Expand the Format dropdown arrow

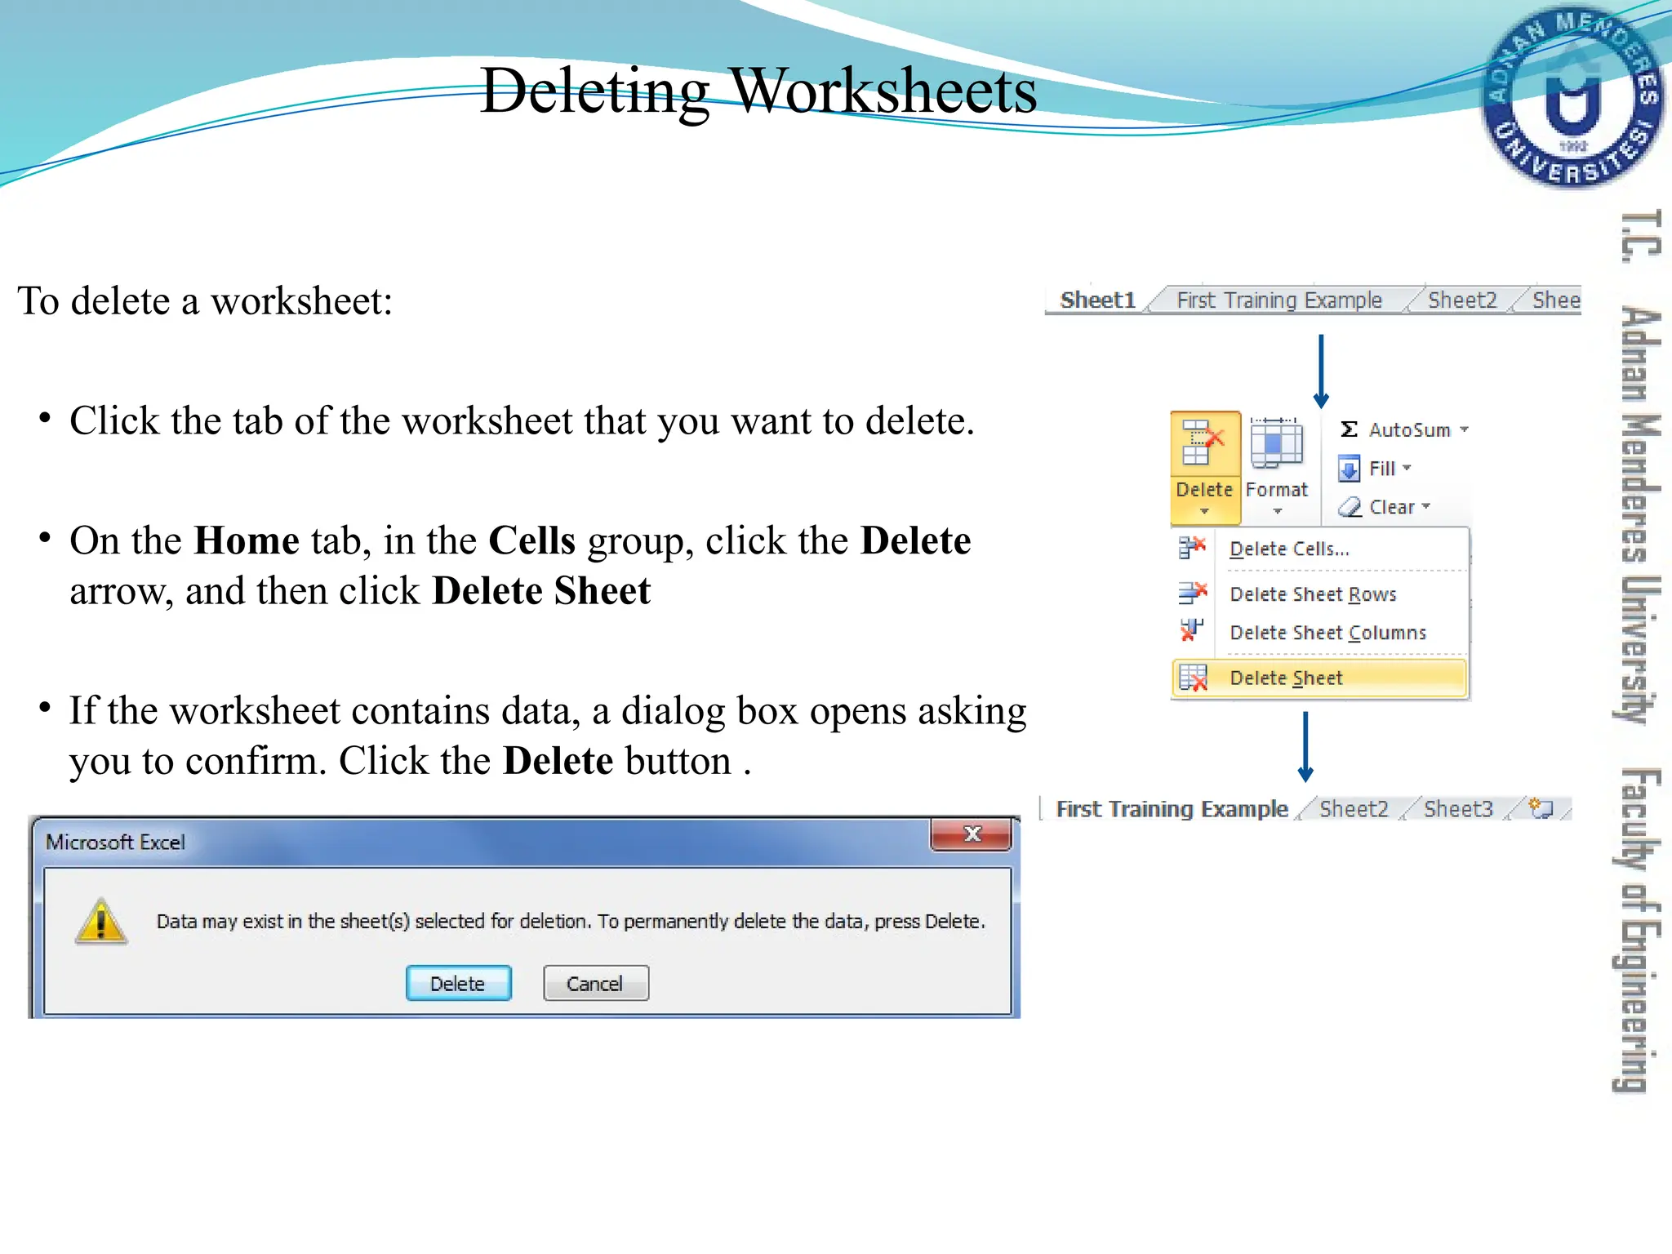[1278, 512]
